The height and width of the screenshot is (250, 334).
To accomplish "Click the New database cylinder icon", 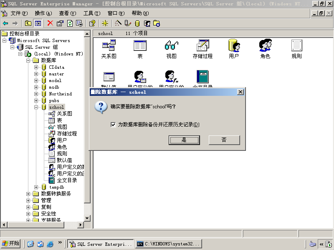I will pyautogui.click(x=137, y=23).
